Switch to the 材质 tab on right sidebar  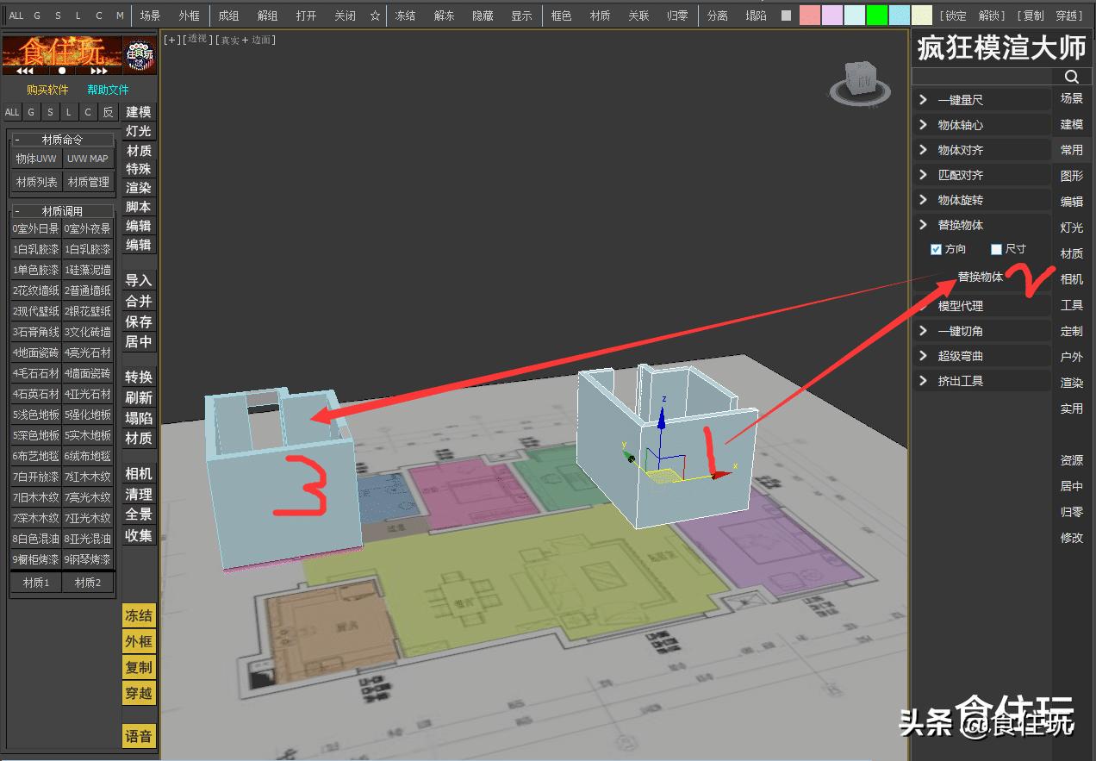(1072, 253)
